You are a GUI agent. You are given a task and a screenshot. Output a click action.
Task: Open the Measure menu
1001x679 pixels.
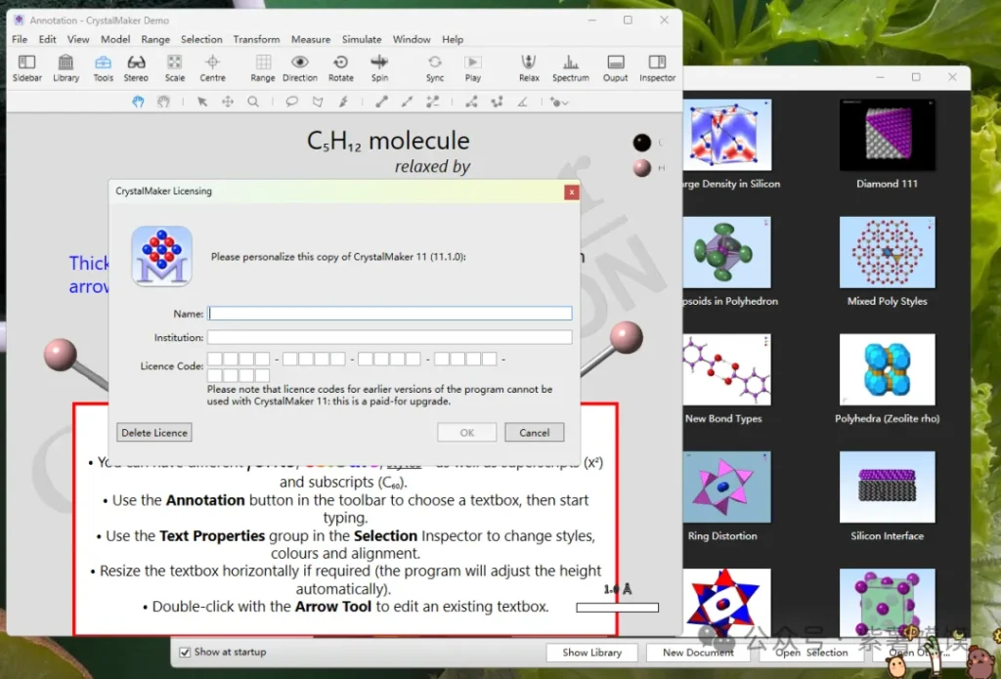[x=311, y=39]
